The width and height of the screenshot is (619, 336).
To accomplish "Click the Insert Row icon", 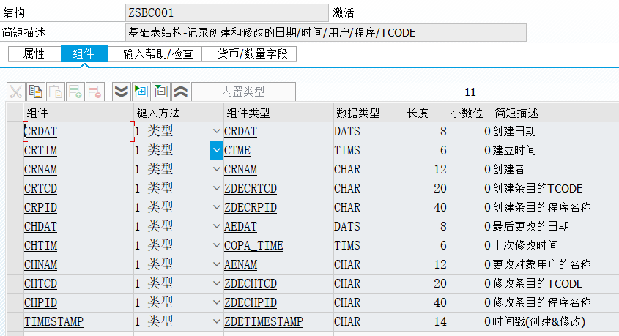I will point(75,92).
